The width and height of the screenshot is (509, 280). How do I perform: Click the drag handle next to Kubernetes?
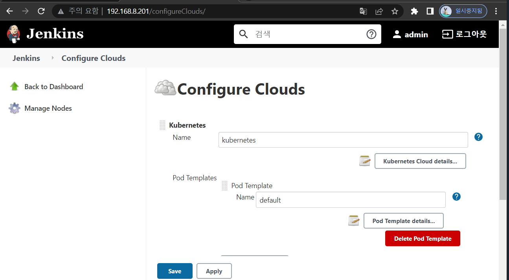click(162, 125)
